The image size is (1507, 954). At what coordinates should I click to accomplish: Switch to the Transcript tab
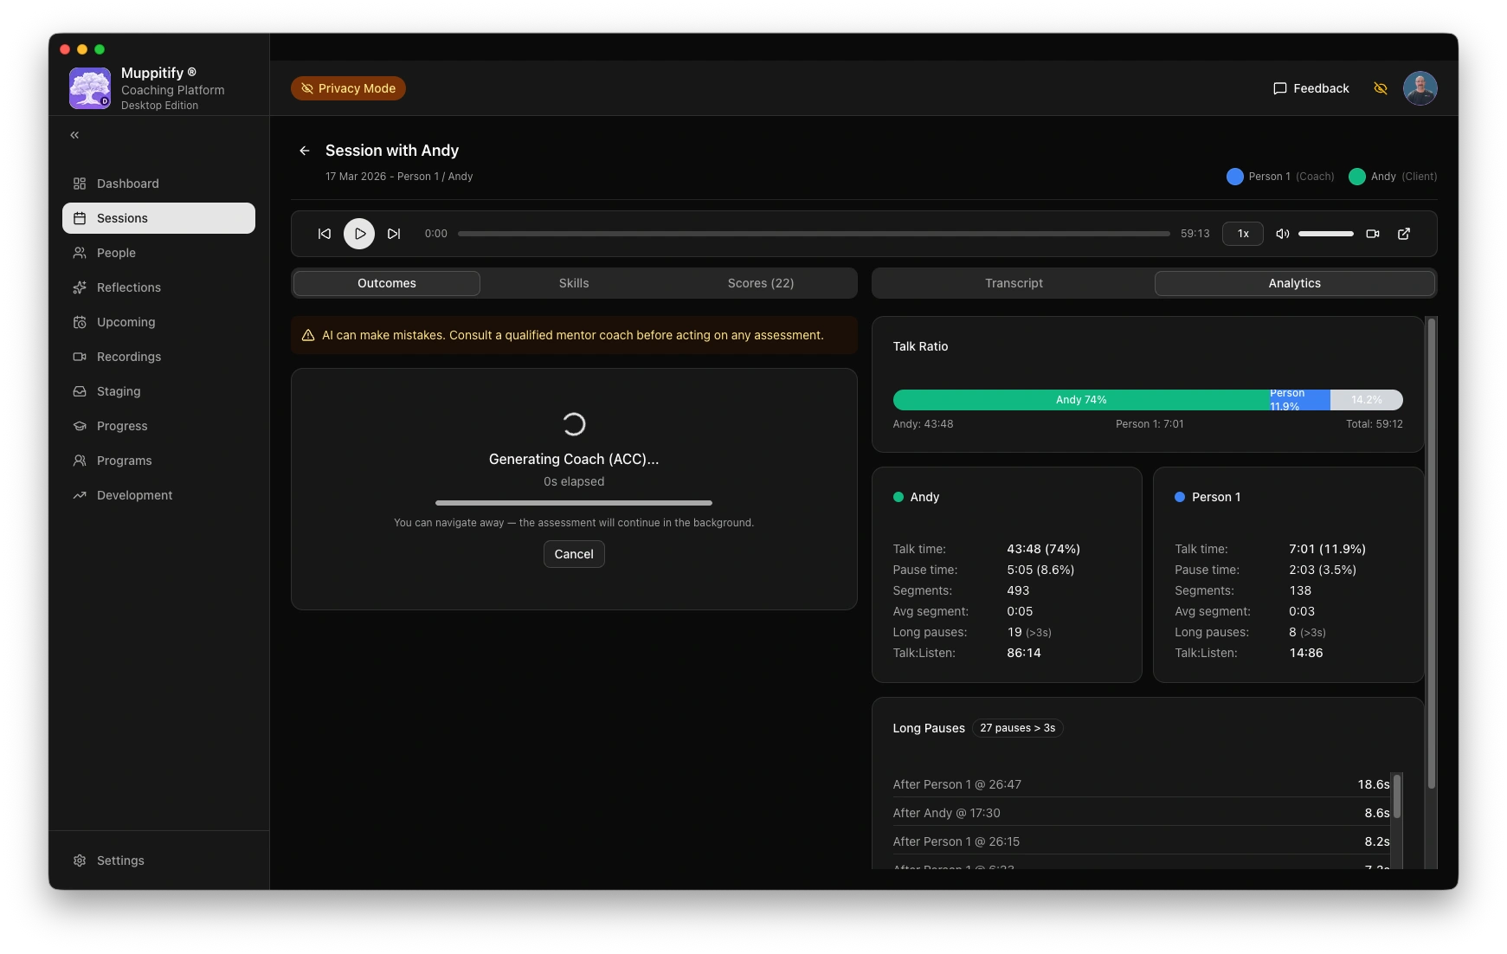(x=1014, y=283)
